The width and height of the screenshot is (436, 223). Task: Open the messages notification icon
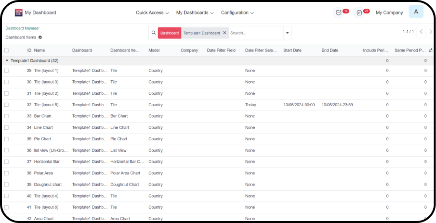[339, 12]
